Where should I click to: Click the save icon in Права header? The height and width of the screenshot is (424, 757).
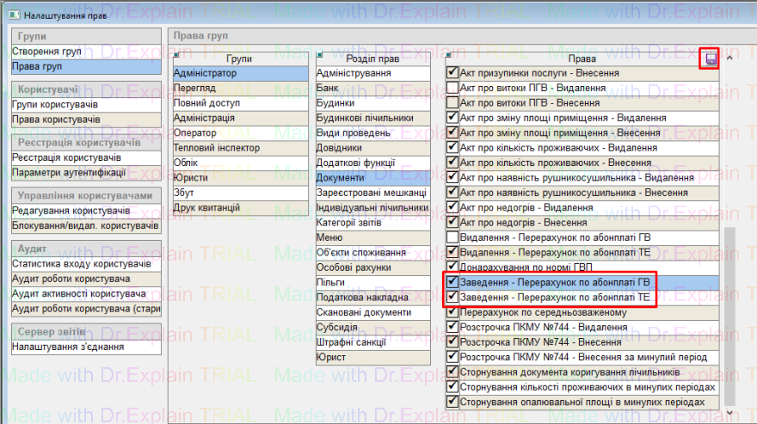(711, 58)
